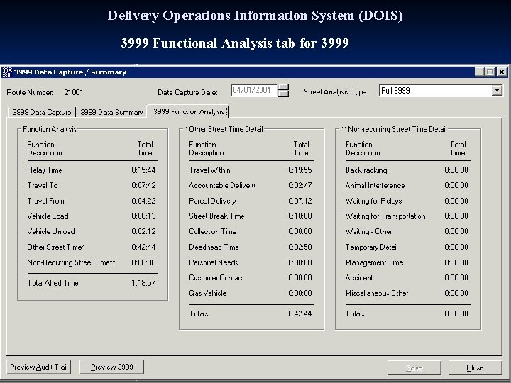Click the Street Break Time label
The height and width of the screenshot is (383, 511).
coord(216,216)
